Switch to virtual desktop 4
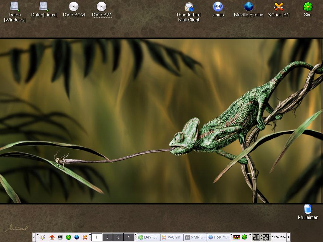The height and width of the screenshot is (242, 323). coord(129,237)
